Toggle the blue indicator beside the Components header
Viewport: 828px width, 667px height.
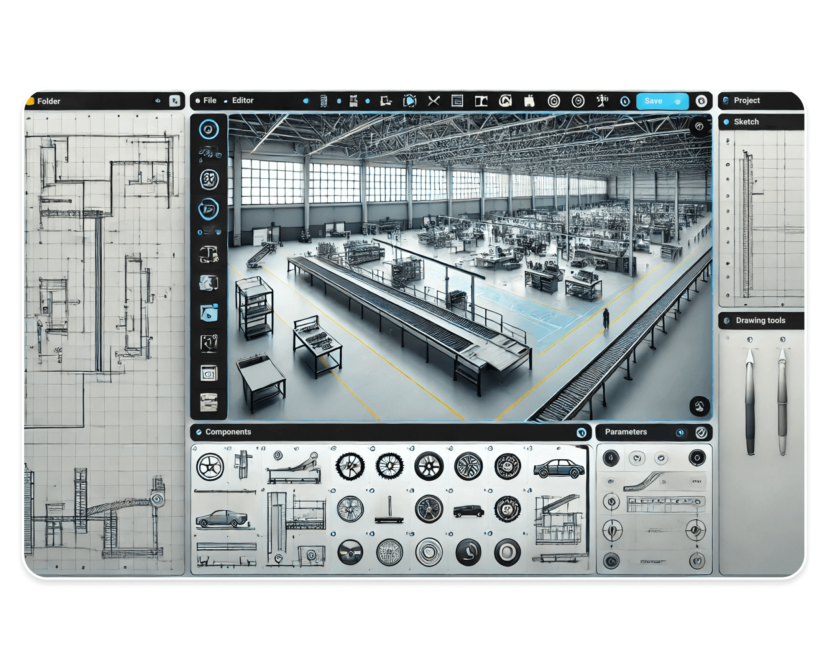tap(199, 432)
